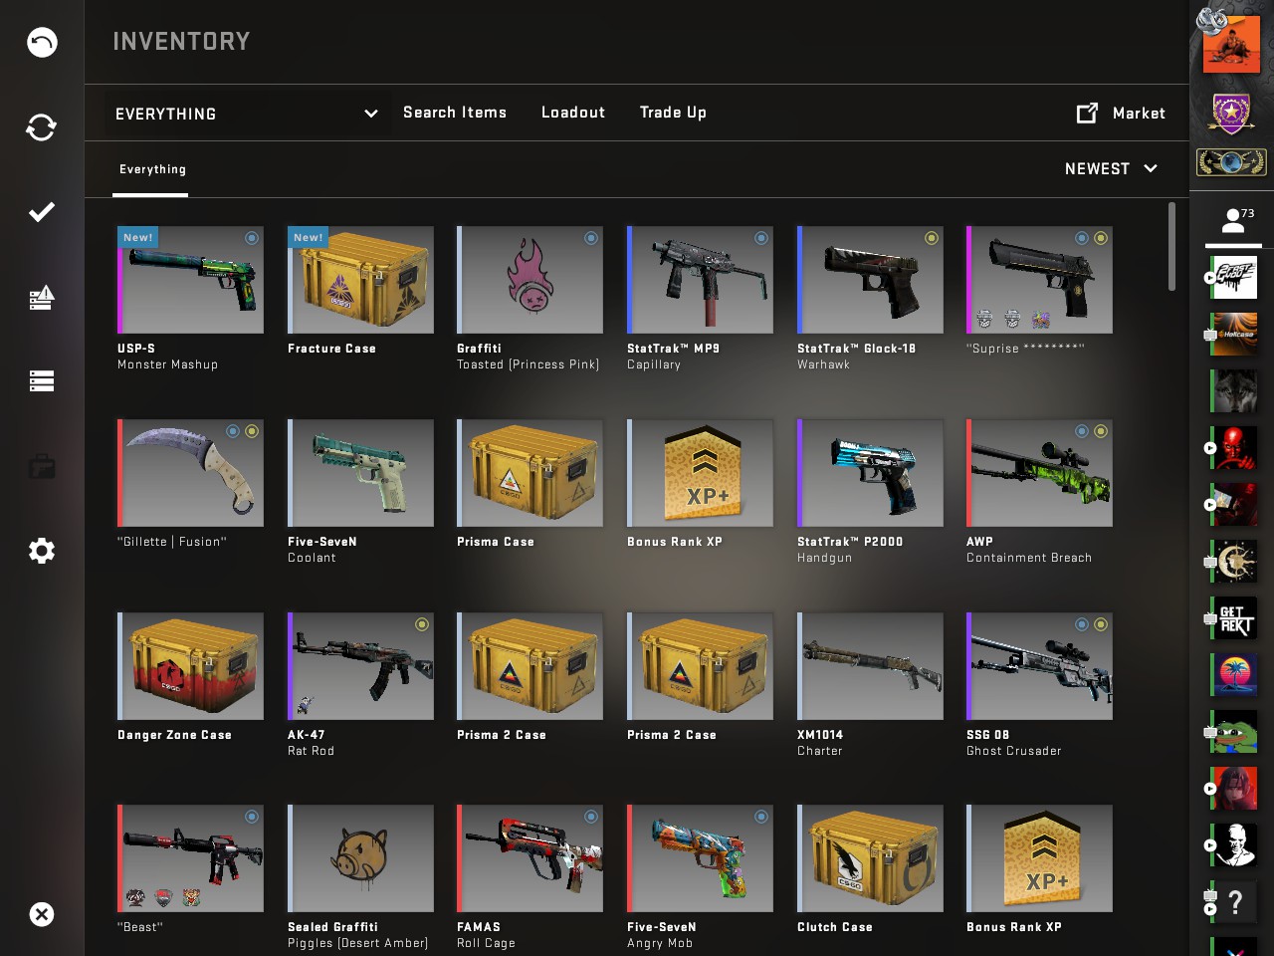Viewport: 1274px width, 956px height.
Task: Click the refresh sync icon in sidebar
Action: [x=42, y=127]
